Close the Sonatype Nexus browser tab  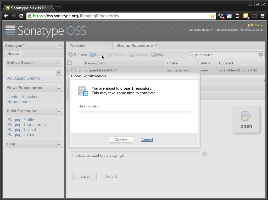coord(50,8)
